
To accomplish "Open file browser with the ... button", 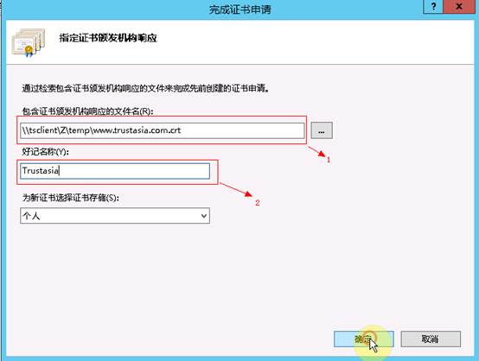I will (x=322, y=130).
